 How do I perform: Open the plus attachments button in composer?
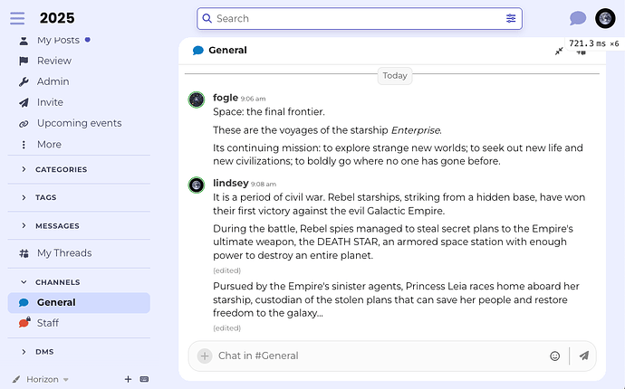(205, 356)
